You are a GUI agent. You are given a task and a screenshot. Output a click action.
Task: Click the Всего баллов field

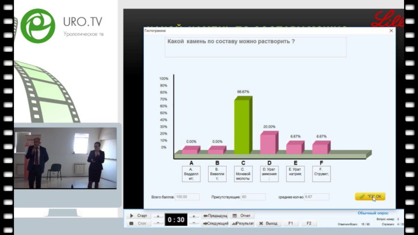(187, 197)
